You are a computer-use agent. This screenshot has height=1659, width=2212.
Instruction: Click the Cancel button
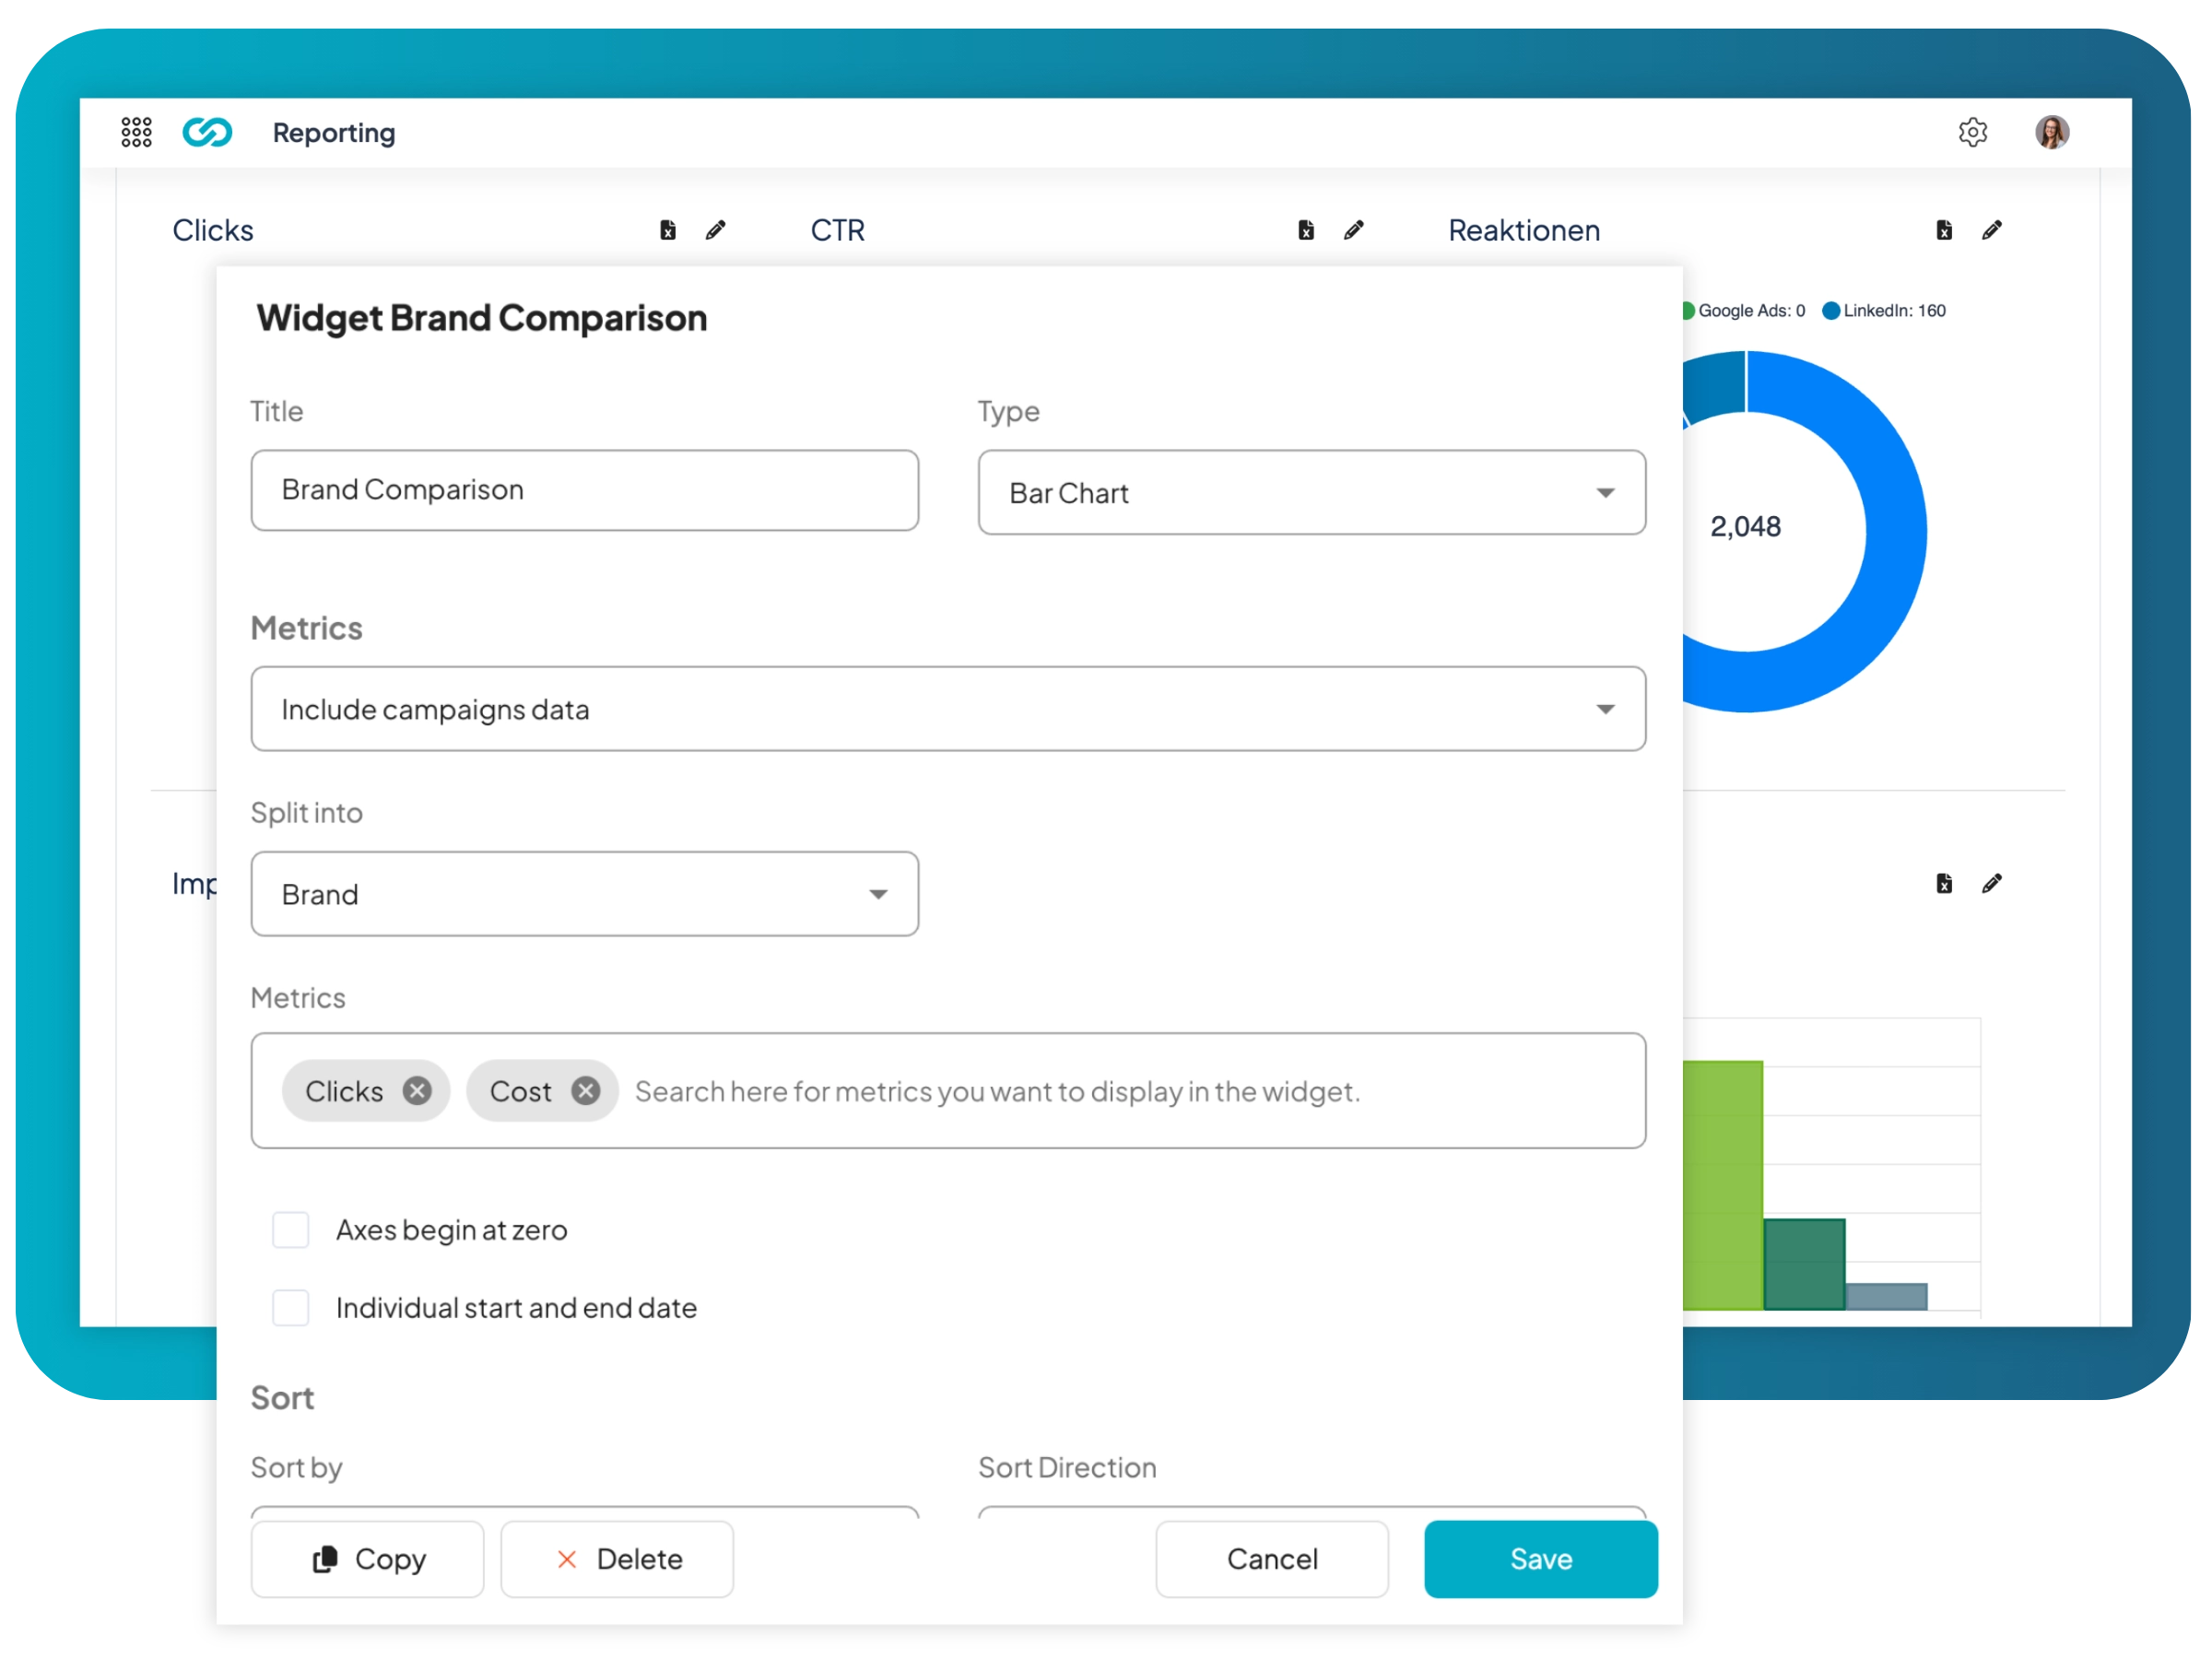(1271, 1559)
